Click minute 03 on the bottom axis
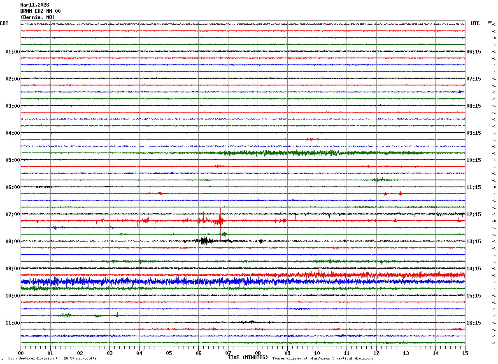498x364 pixels. [x=109, y=353]
